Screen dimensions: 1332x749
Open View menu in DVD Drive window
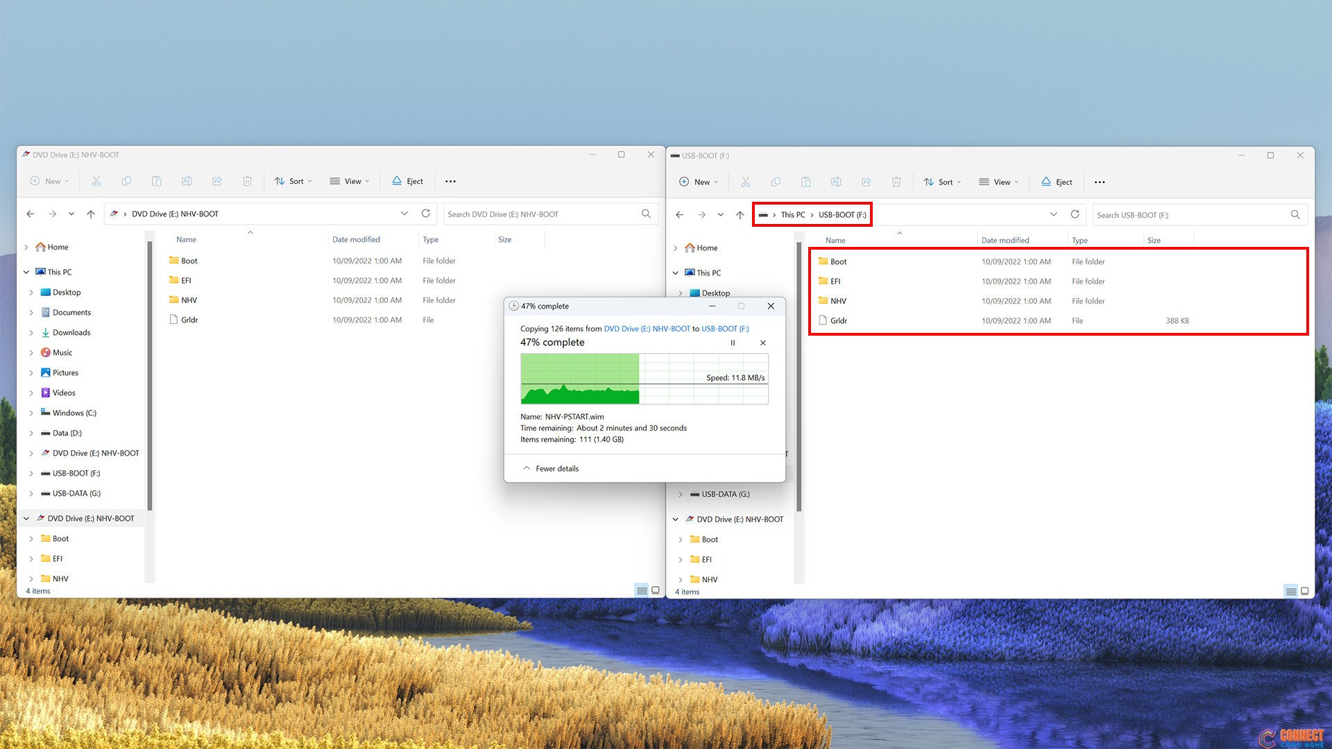[x=350, y=181]
